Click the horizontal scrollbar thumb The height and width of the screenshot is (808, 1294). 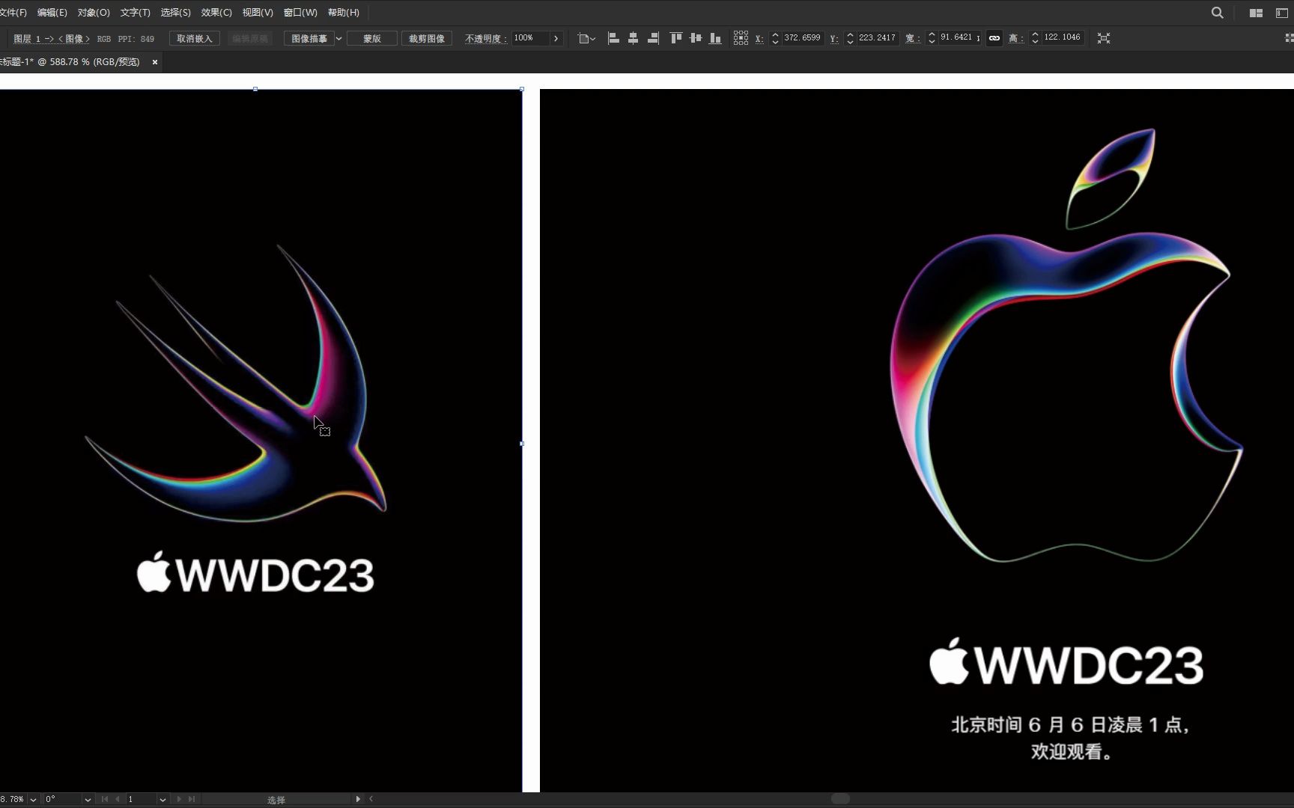point(840,799)
